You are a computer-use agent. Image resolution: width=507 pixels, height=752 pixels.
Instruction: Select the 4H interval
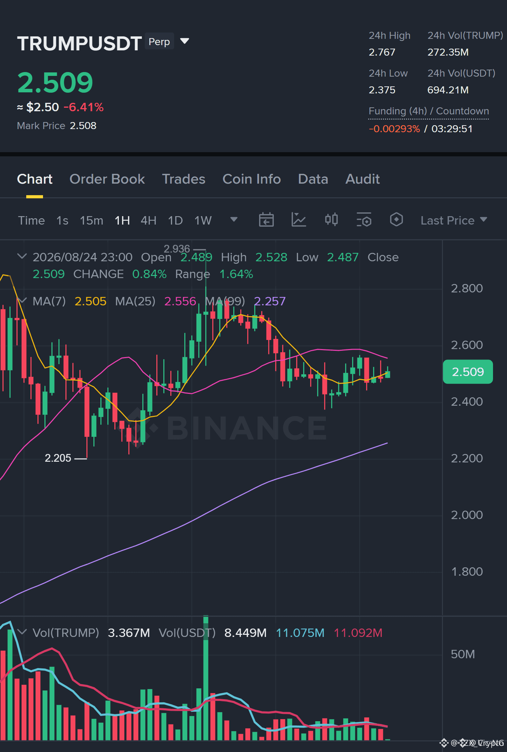149,220
